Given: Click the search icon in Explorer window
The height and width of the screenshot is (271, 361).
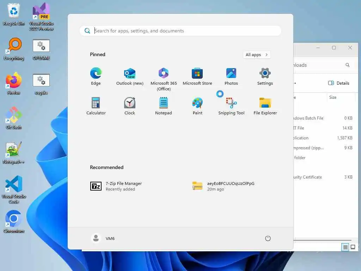Looking at the screenshot, I should [347, 65].
